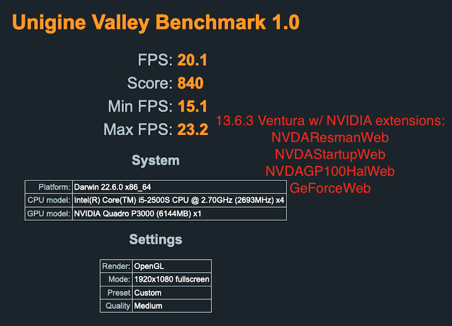Click the System section heading
This screenshot has width=452, height=326.
coord(156,161)
